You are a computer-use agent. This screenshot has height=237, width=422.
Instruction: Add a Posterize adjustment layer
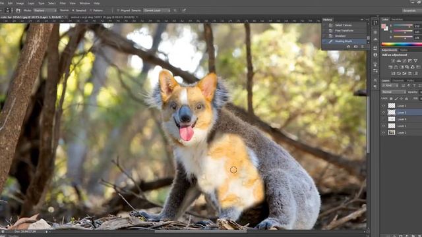tap(399, 73)
